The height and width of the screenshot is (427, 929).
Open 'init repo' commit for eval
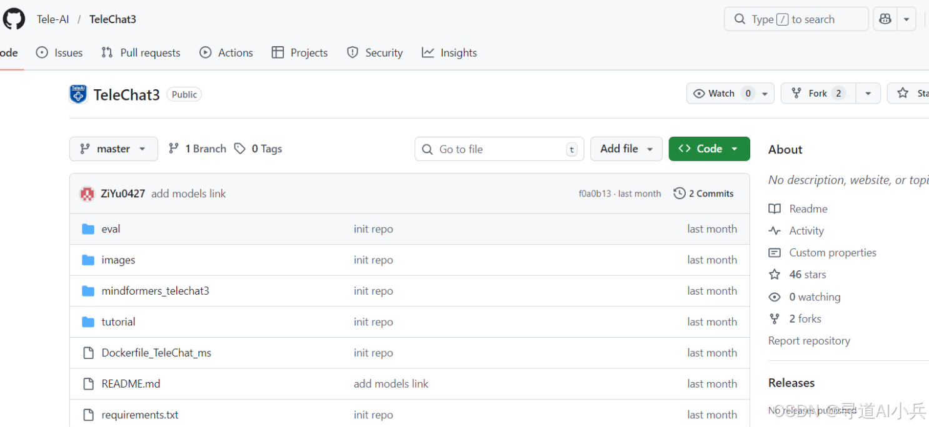pos(373,229)
